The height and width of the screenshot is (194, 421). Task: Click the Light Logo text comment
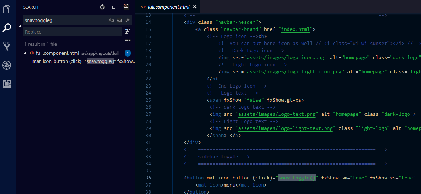point(244,121)
